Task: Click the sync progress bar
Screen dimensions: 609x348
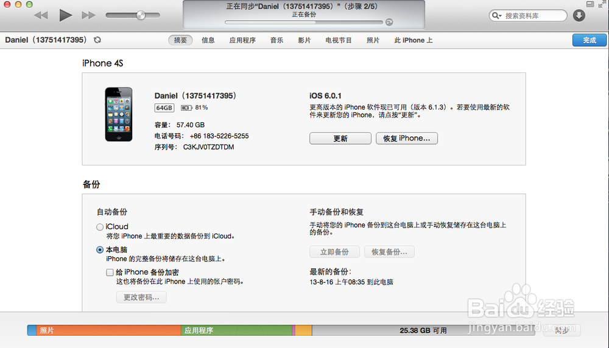Action: (x=304, y=23)
